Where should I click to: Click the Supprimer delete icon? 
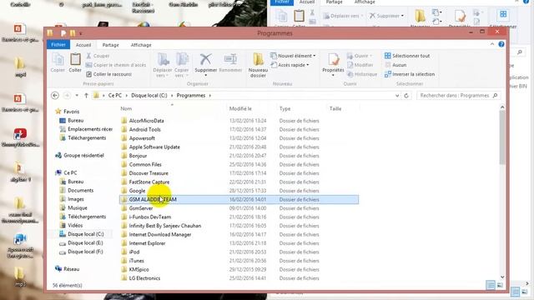point(206,60)
